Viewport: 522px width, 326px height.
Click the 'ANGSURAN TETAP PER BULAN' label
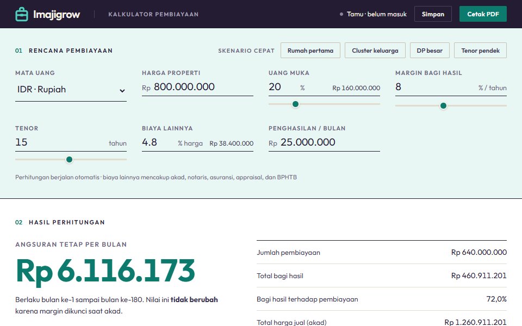pyautogui.click(x=71, y=244)
